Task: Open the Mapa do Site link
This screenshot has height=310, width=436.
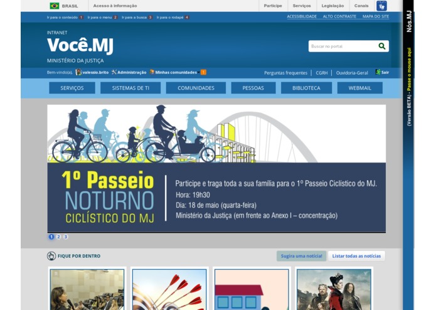Action: (376, 16)
